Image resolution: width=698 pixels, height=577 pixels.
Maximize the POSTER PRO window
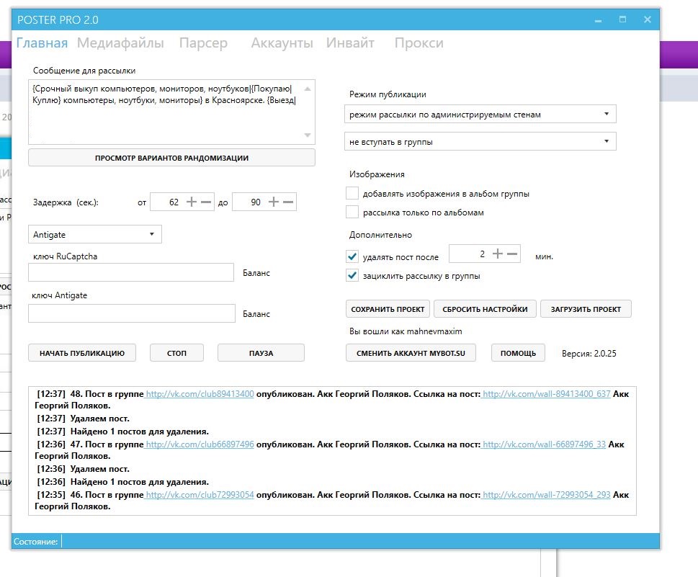623,19
